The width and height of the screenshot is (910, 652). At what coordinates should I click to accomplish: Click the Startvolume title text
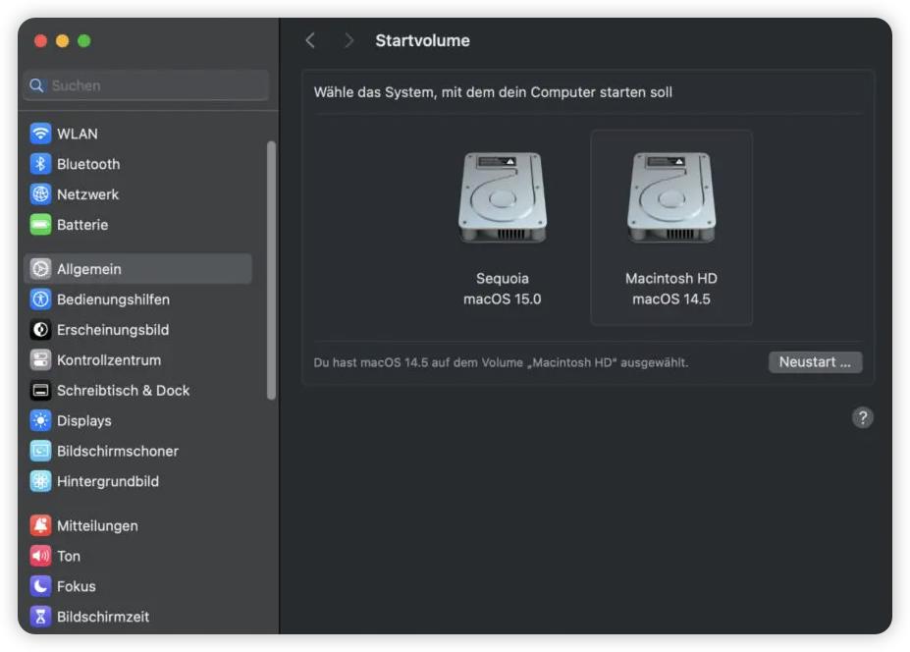[x=422, y=40]
